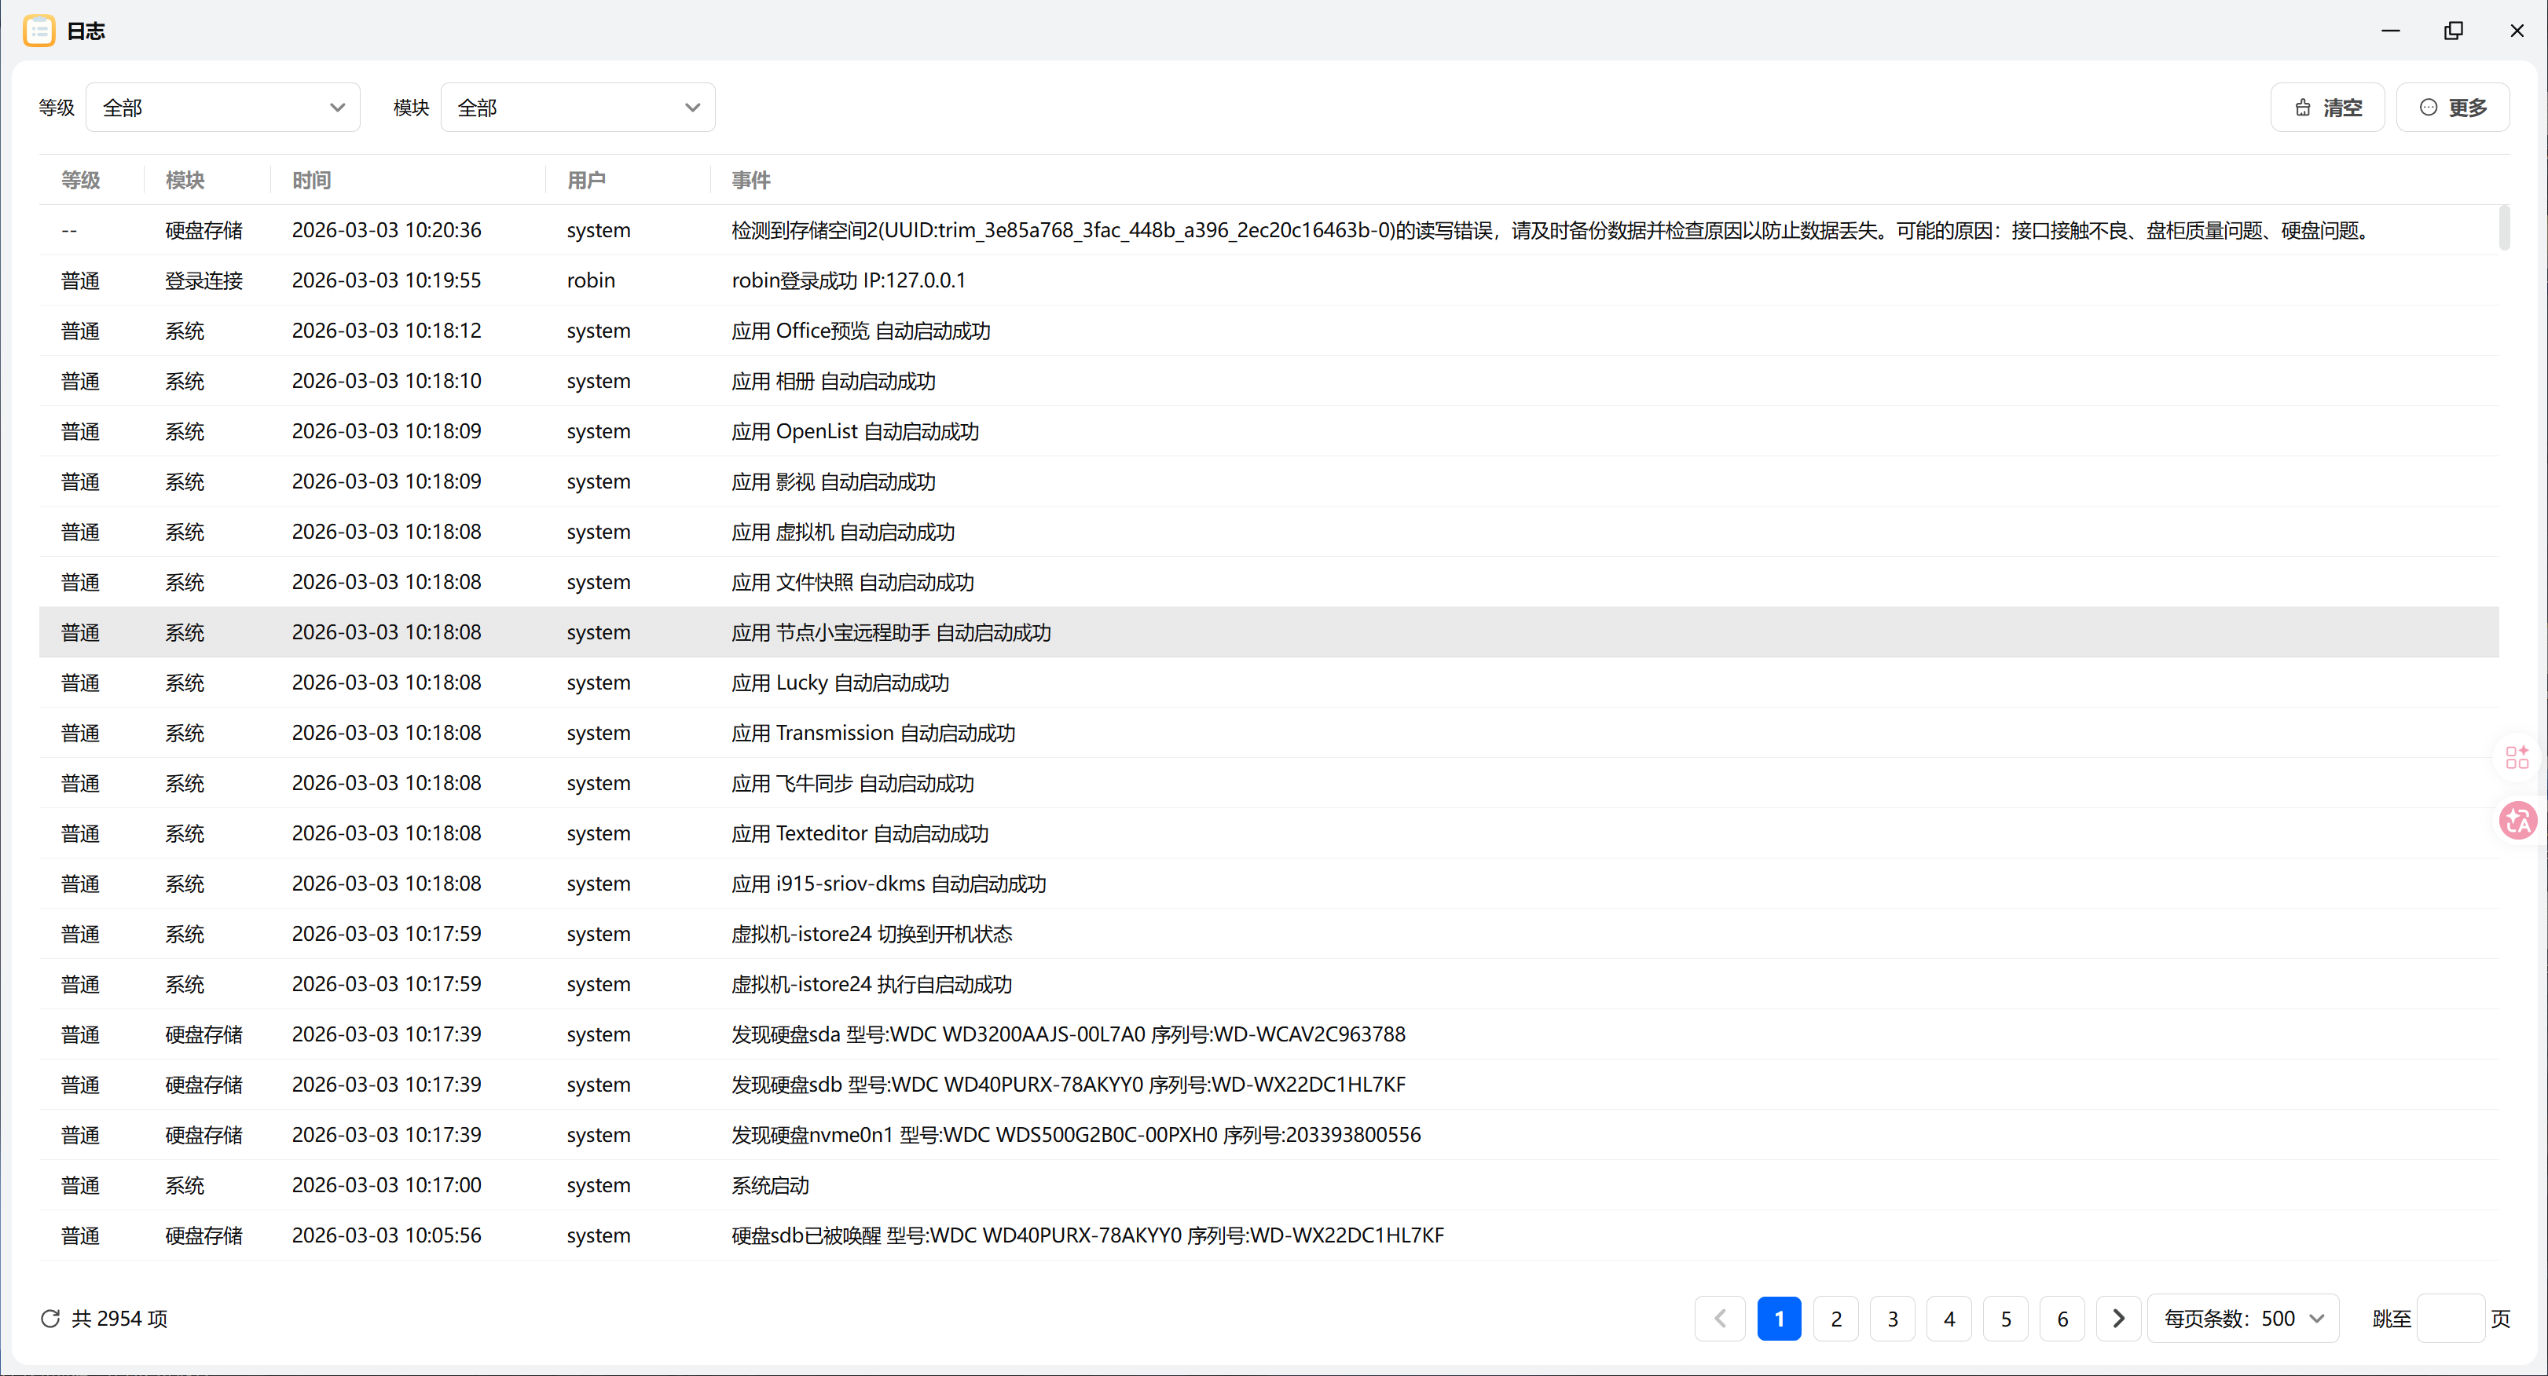This screenshot has width=2548, height=1376.
Task: Open the 更多 more options button
Action: pos(2452,108)
